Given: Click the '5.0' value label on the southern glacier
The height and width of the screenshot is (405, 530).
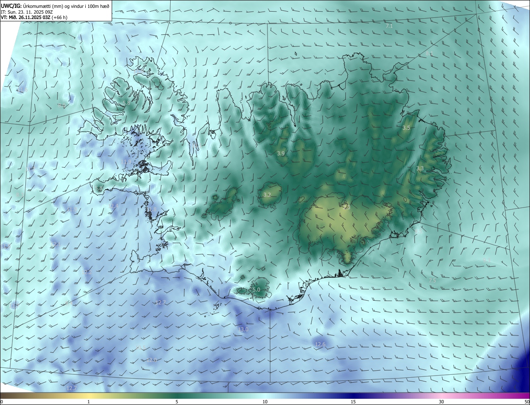Looking at the screenshot, I should 256,289.
